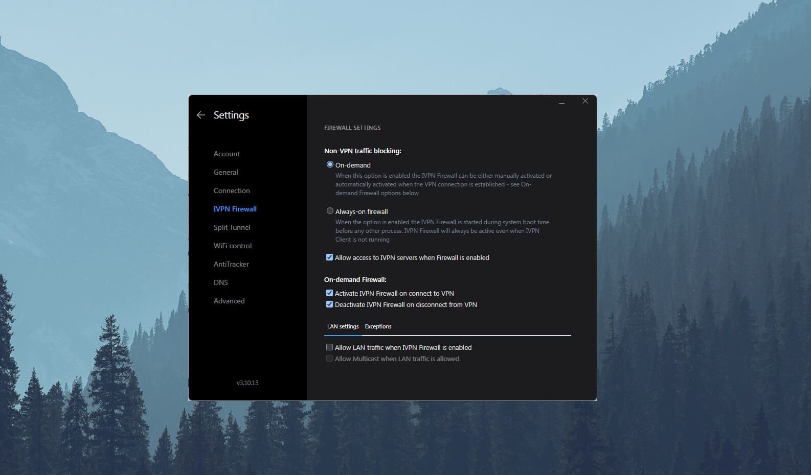
Task: Toggle Activate IVPN Firewall on connect checkbox
Action: pos(329,293)
